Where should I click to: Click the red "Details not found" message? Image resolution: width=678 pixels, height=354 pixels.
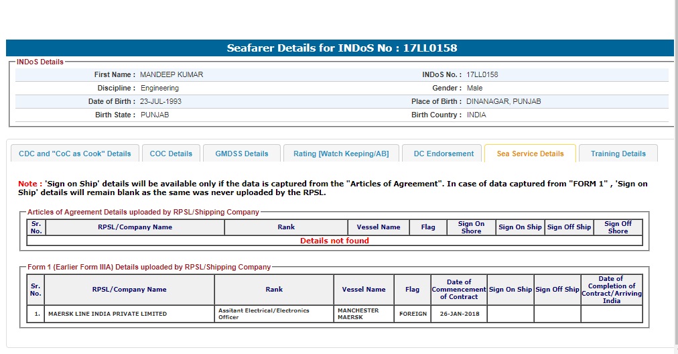point(334,241)
